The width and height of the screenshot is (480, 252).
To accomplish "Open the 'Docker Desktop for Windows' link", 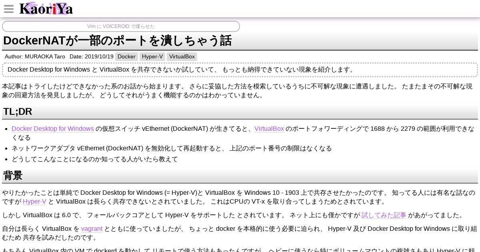I will 53,129.
